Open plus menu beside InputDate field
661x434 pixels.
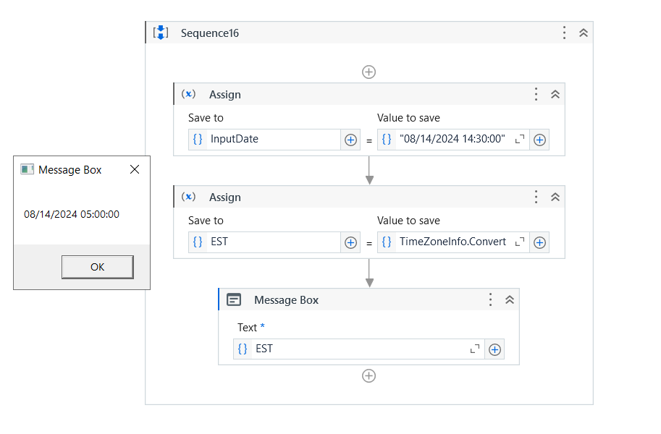350,140
